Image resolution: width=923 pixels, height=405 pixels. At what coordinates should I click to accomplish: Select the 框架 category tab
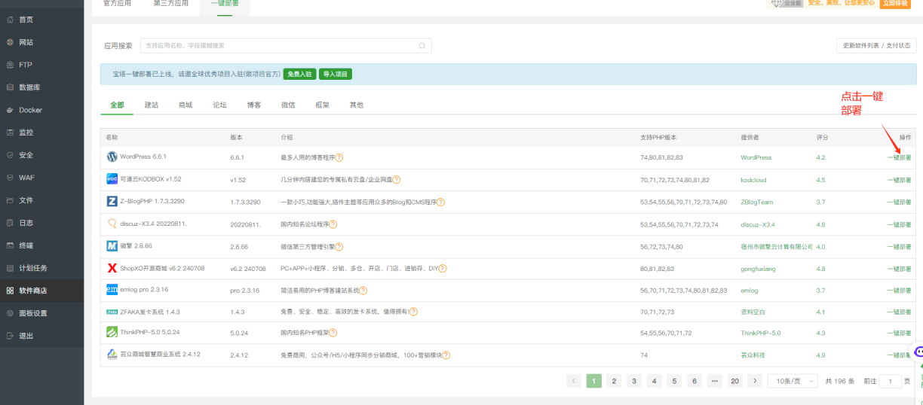pyautogui.click(x=322, y=105)
